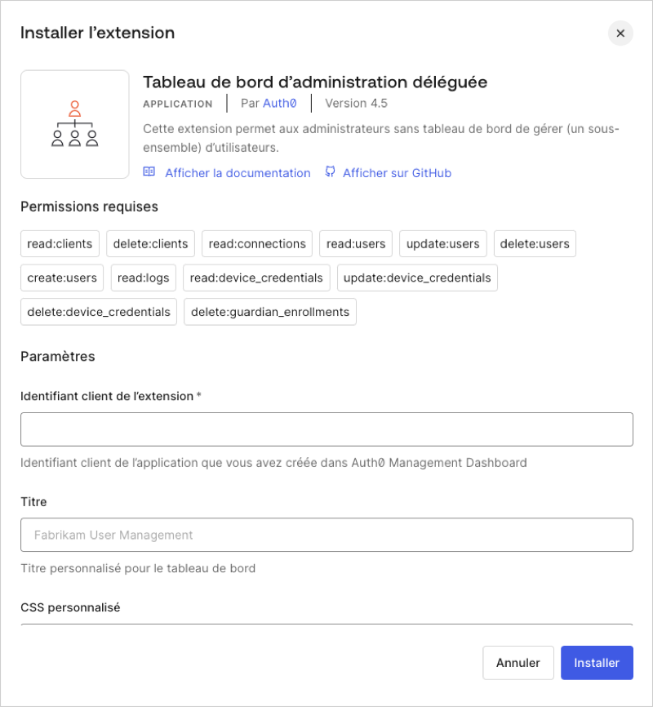
Task: Click the Installer button
Action: tap(597, 662)
